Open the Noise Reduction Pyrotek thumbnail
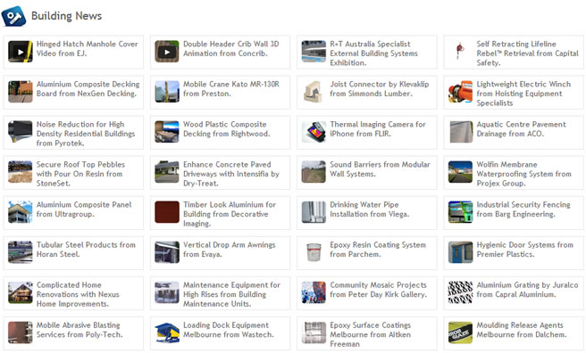The width and height of the screenshot is (586, 353). click(x=21, y=132)
